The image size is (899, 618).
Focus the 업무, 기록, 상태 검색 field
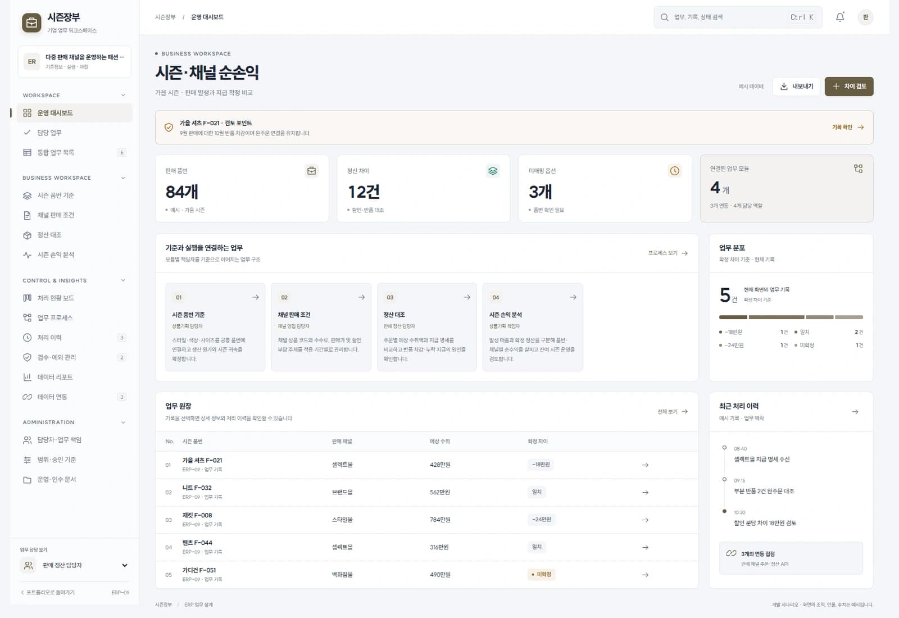[x=738, y=17]
